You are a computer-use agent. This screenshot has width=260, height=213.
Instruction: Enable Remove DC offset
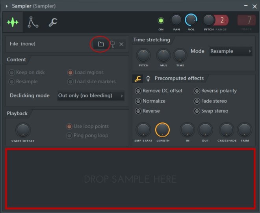tap(138, 91)
